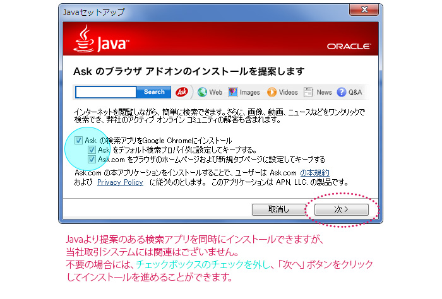Uncheck Ask default search provider checkbox
The width and height of the screenshot is (442, 299).
tap(92, 149)
